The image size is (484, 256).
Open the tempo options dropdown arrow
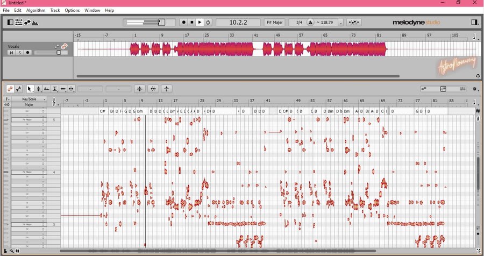pyautogui.click(x=341, y=23)
